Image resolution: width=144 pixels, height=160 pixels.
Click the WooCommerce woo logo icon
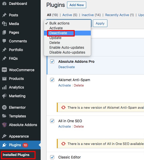pyautogui.click(x=4, y=70)
